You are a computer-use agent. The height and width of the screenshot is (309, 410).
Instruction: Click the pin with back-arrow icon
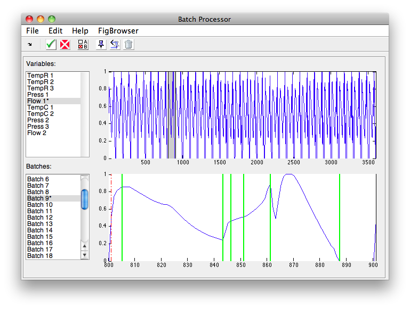pyautogui.click(x=115, y=45)
